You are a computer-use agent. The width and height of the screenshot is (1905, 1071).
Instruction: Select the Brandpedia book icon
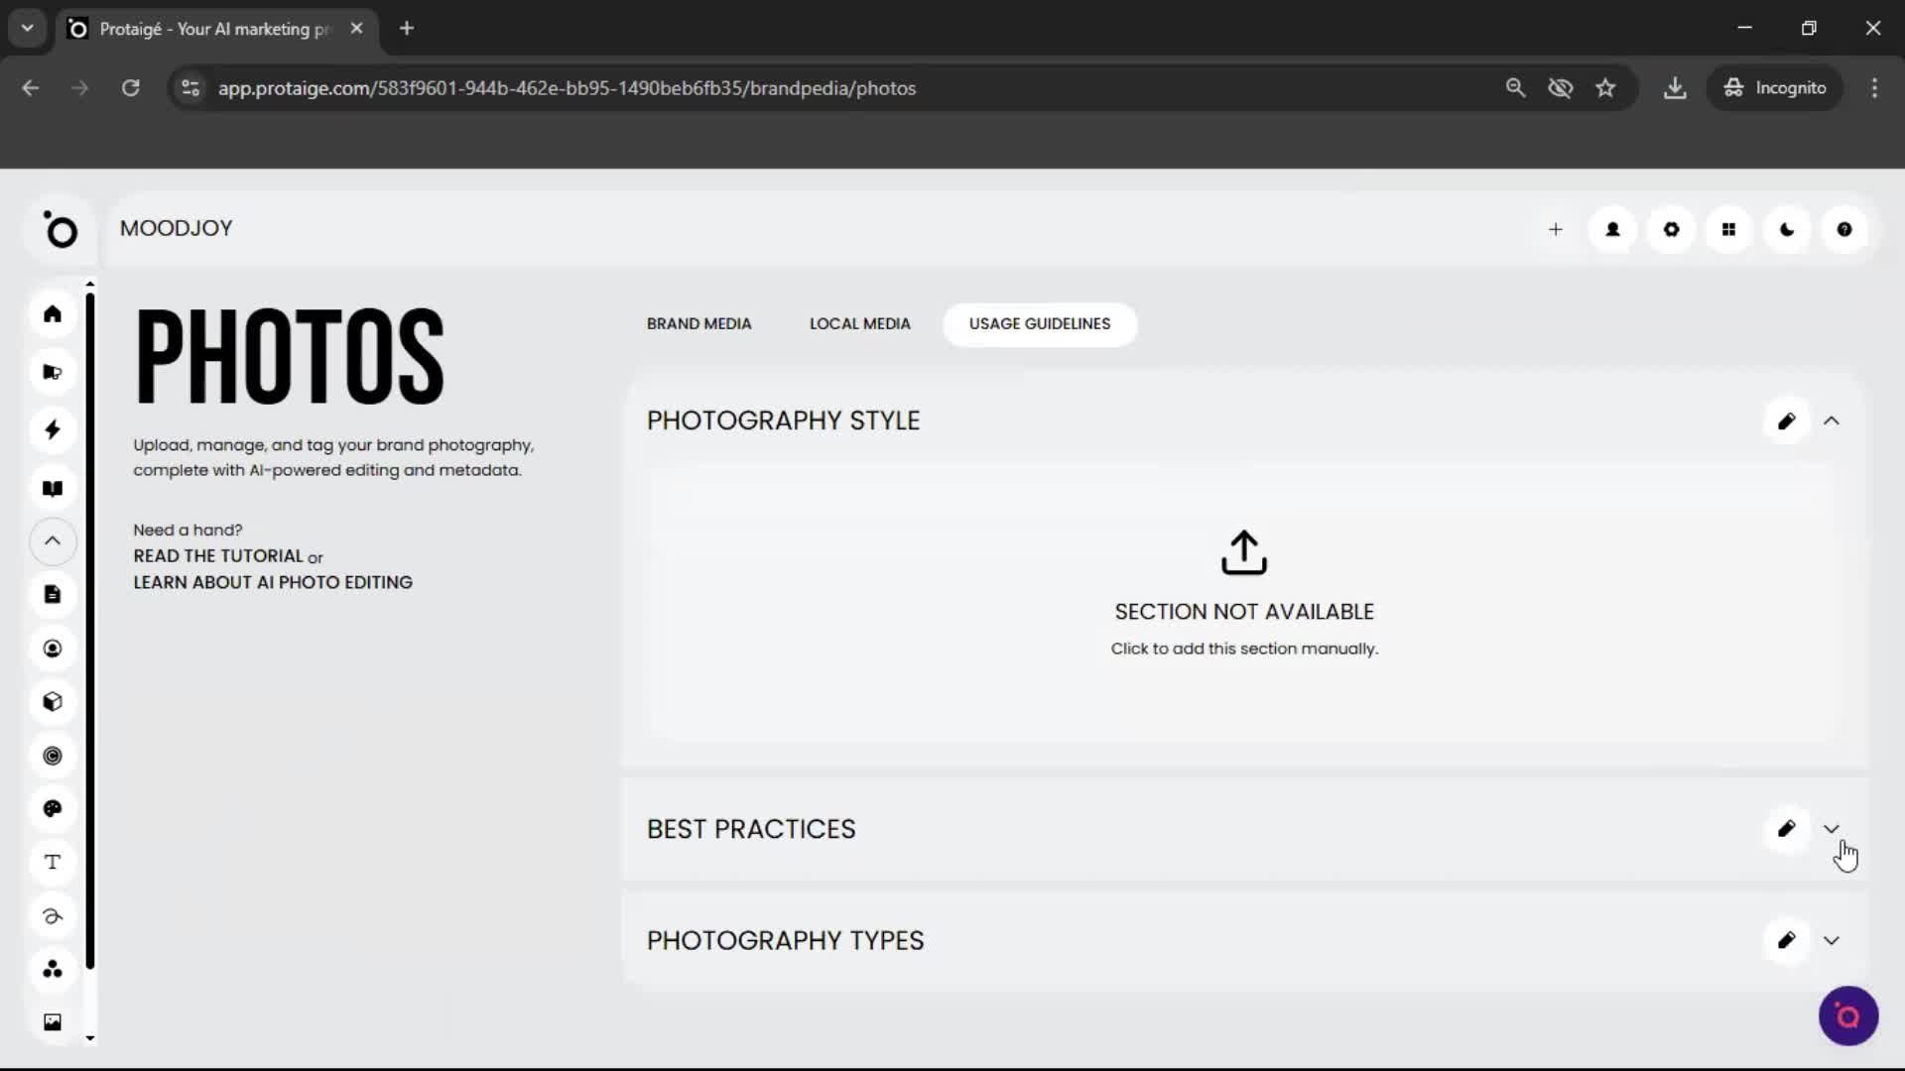coord(53,488)
